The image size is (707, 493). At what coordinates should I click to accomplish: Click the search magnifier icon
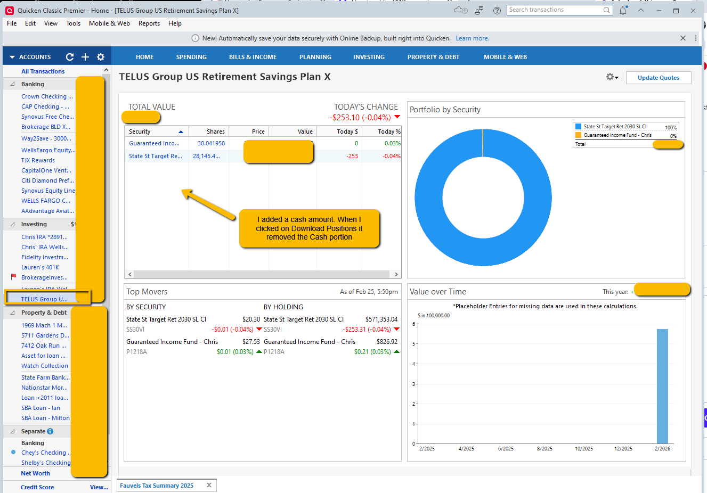607,10
